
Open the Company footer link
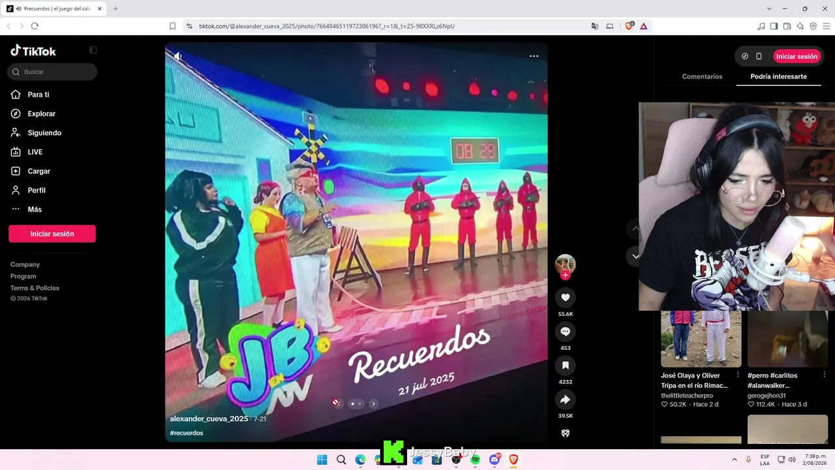25,264
